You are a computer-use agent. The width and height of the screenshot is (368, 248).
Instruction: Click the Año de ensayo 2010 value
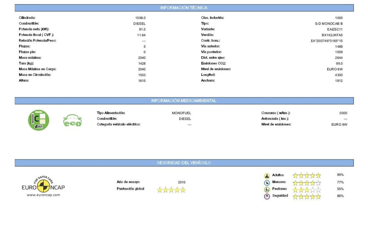(x=181, y=182)
